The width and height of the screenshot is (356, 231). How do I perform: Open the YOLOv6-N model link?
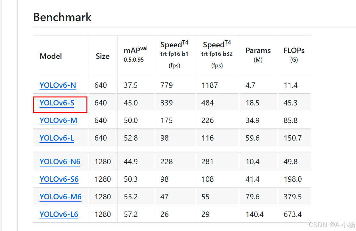(58, 85)
